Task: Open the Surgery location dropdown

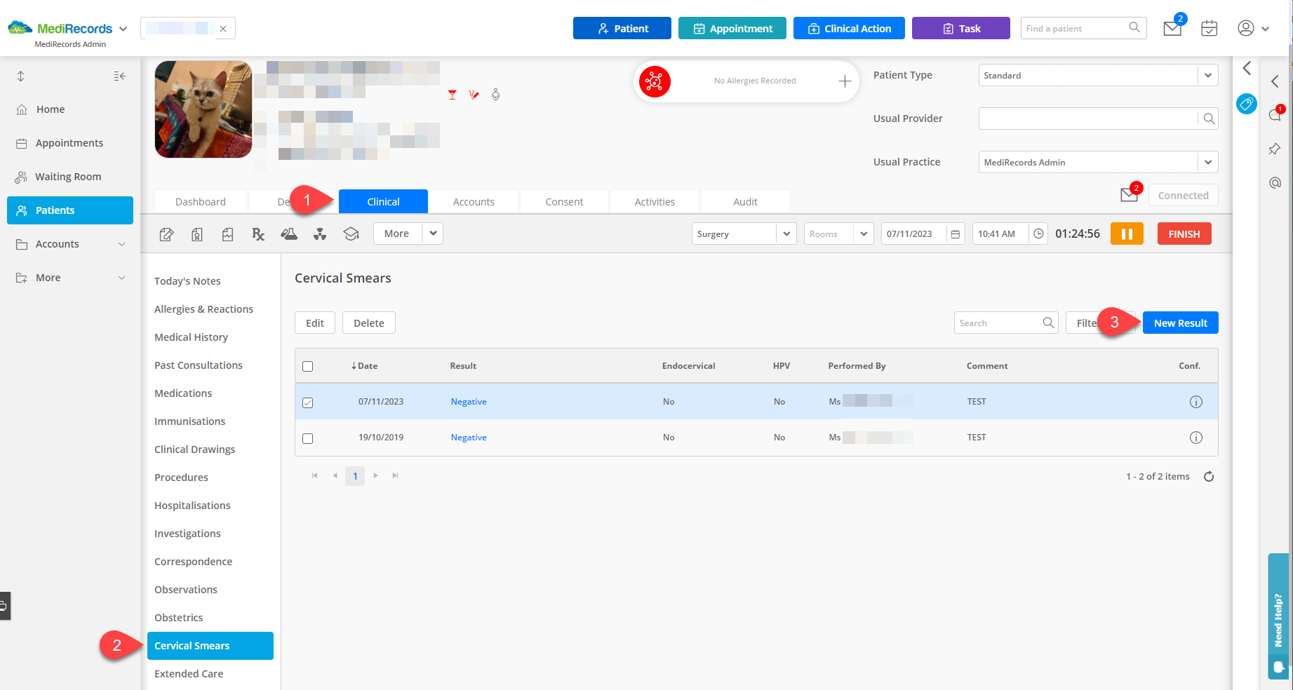Action: pos(786,234)
